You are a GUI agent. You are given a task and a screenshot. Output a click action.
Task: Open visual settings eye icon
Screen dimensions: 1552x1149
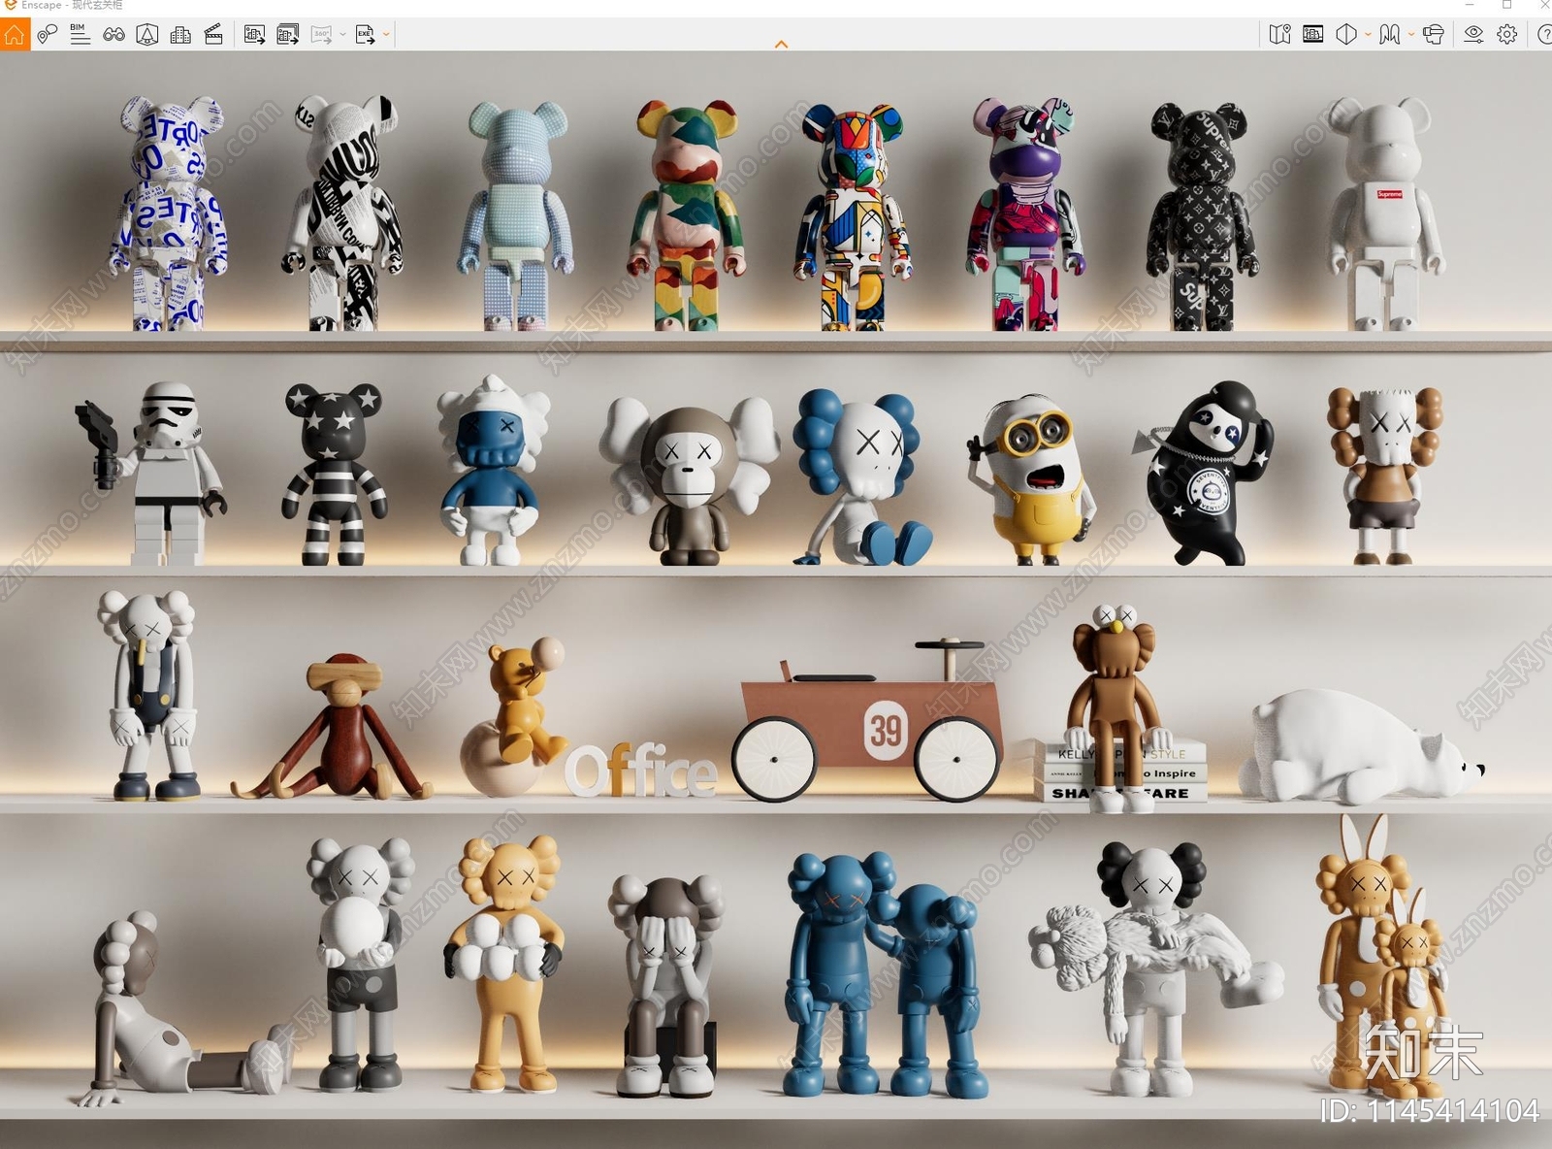[1473, 35]
